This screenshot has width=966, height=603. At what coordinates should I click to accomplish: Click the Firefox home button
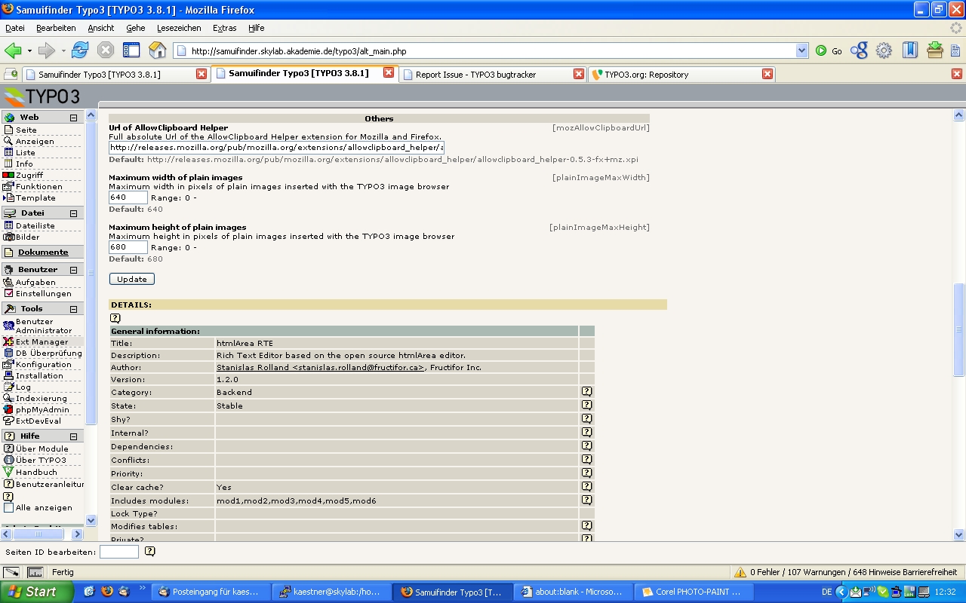pyautogui.click(x=157, y=51)
